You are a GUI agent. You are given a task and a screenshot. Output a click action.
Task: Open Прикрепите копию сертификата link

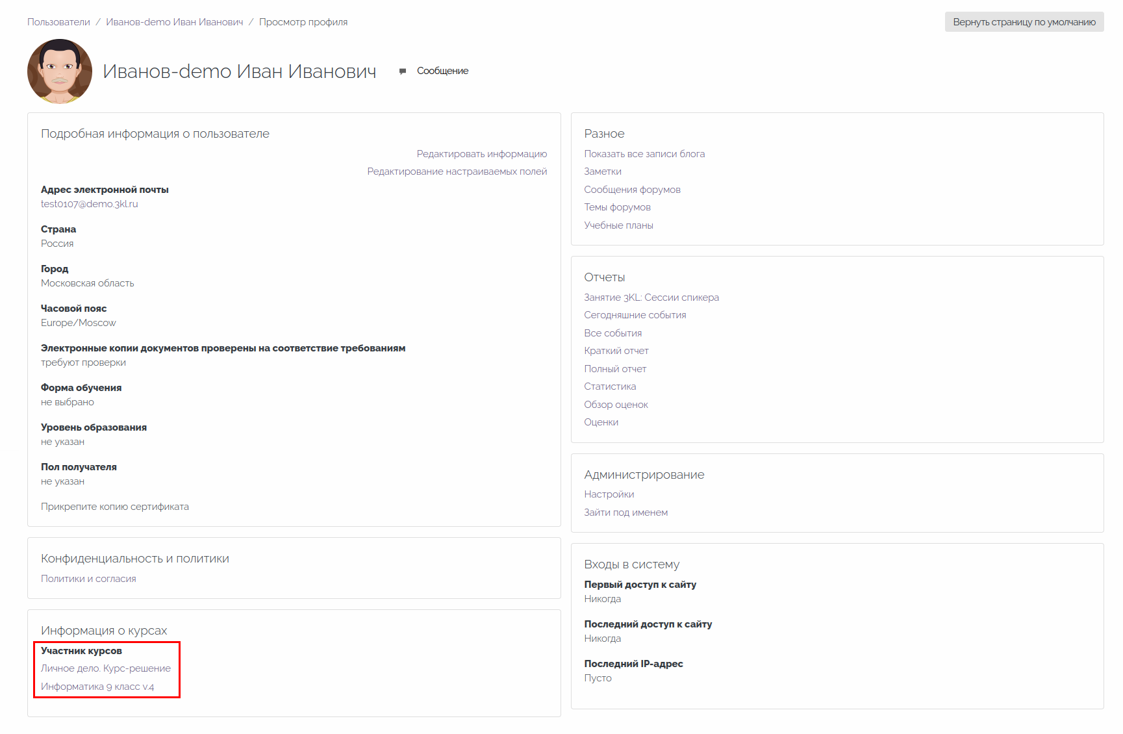pyautogui.click(x=114, y=507)
